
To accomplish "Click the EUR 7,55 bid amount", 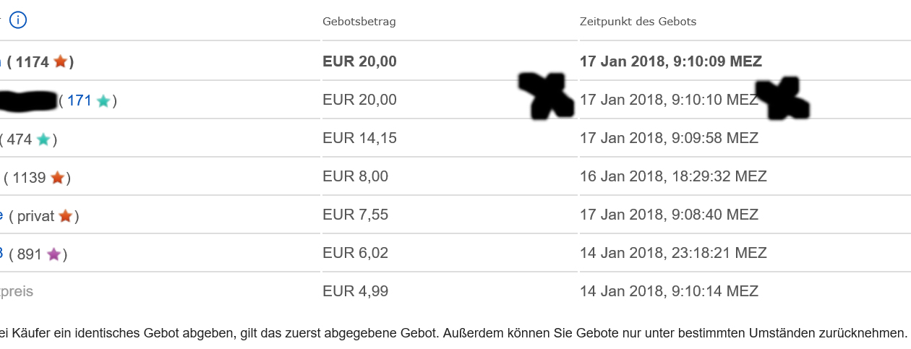I will click(355, 215).
